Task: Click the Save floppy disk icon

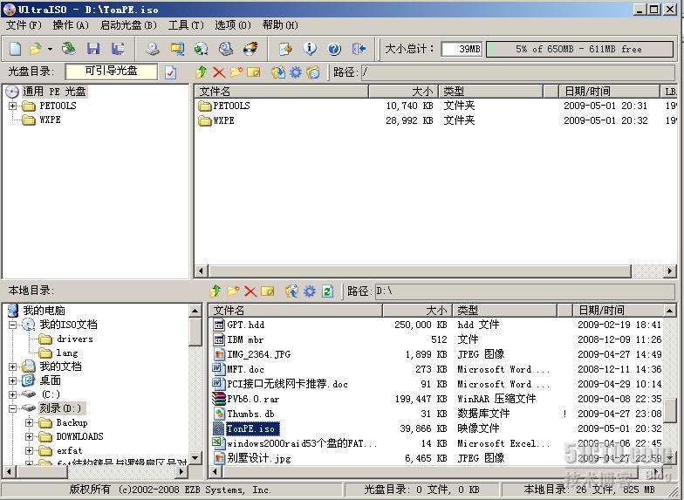Action: (93, 49)
